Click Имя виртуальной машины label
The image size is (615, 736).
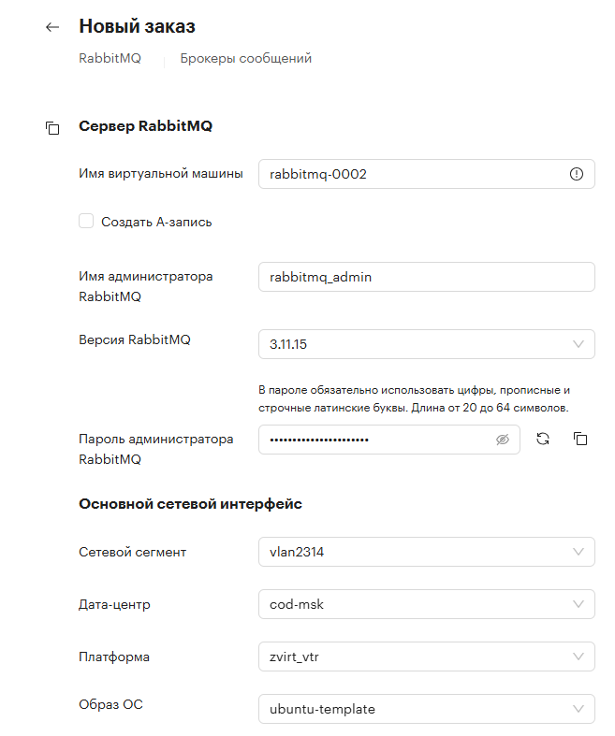(x=161, y=174)
